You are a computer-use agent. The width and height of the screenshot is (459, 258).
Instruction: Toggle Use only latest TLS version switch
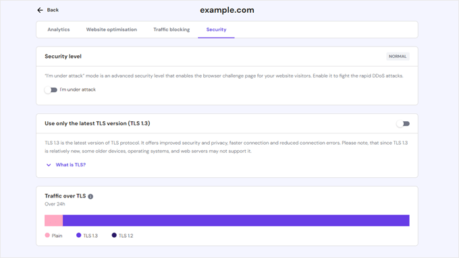click(403, 123)
